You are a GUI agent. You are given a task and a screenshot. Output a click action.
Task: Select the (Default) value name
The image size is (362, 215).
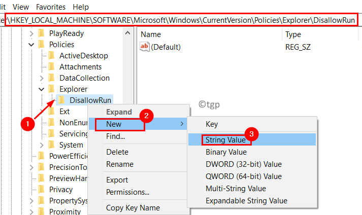click(x=166, y=47)
